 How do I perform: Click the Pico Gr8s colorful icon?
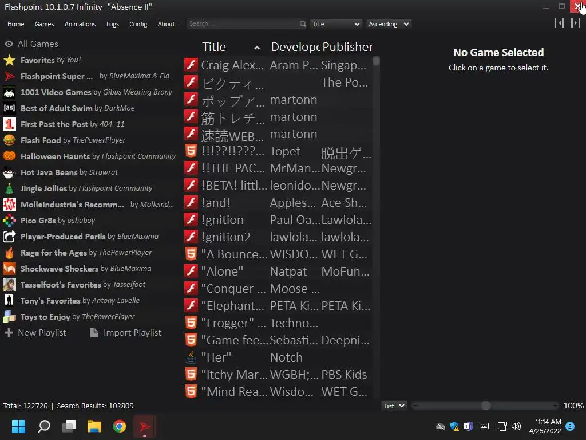9,221
